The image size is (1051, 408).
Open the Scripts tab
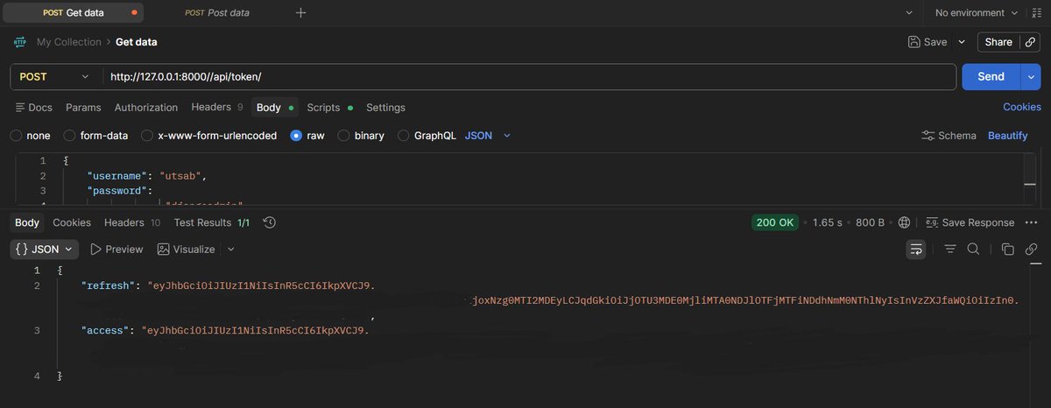click(329, 108)
